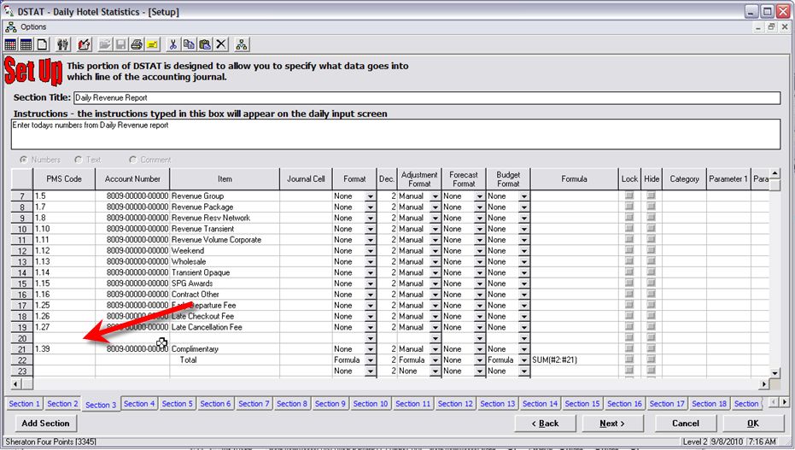The image size is (795, 450).
Task: Click the two-people users icon
Action: pyautogui.click(x=63, y=44)
